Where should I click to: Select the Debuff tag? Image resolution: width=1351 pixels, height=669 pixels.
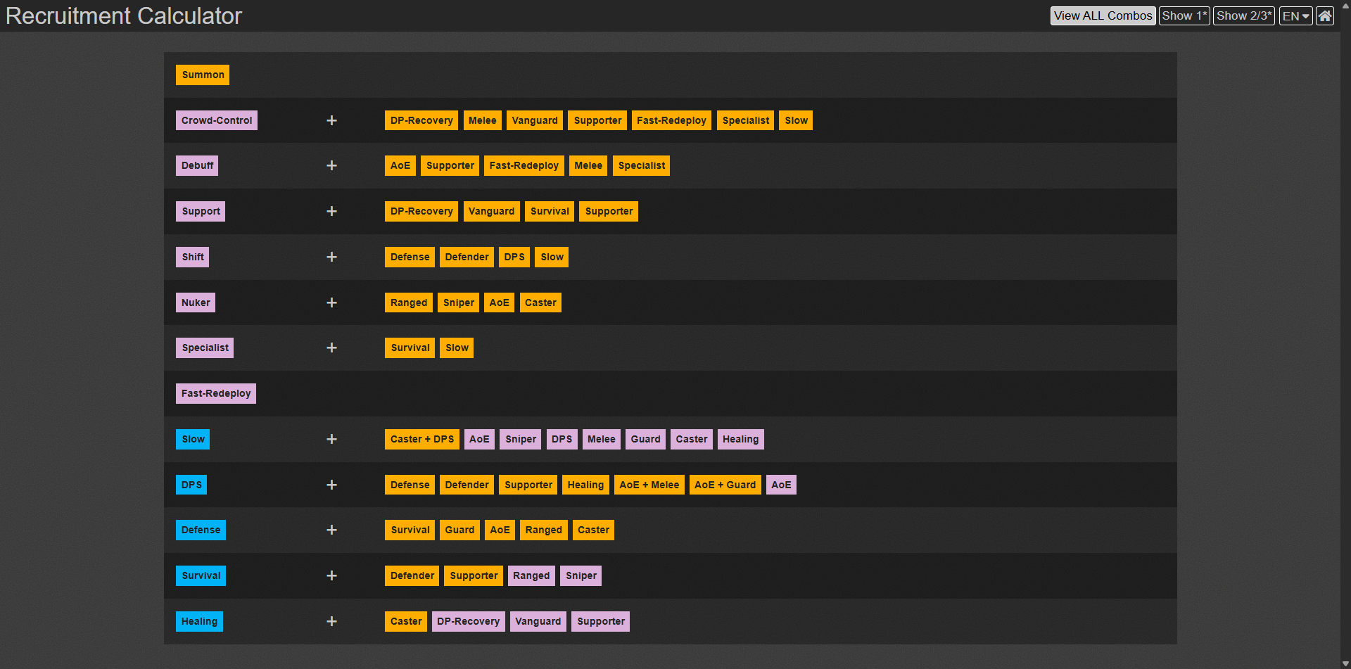[x=197, y=165]
